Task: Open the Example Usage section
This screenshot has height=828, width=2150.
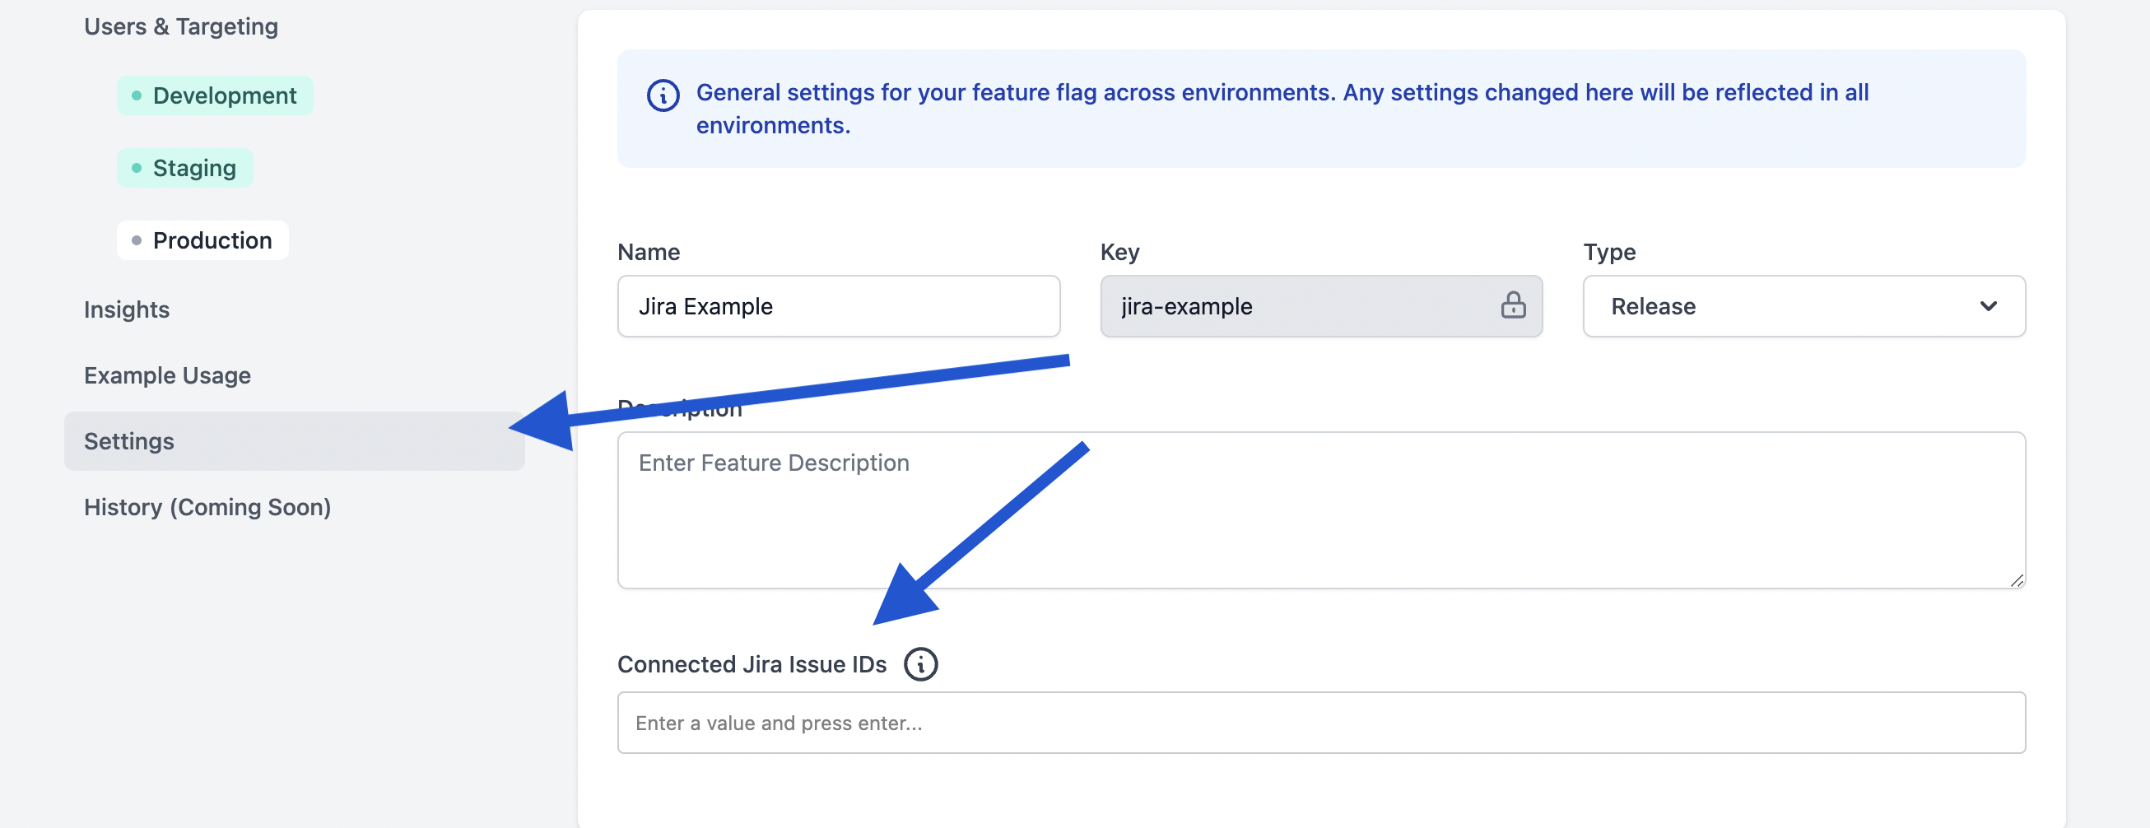Action: pyautogui.click(x=167, y=374)
